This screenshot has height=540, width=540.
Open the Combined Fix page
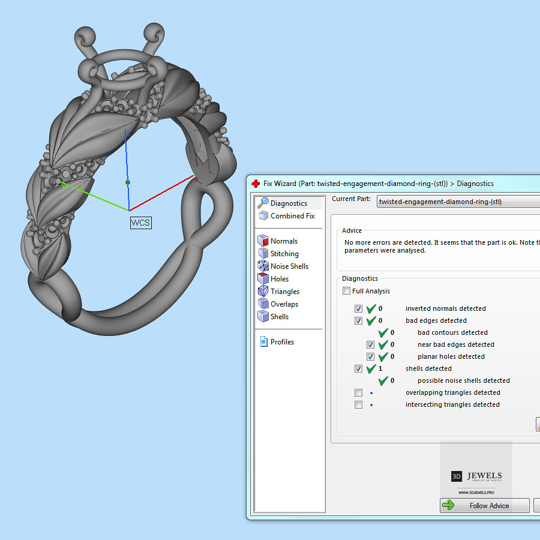292,216
